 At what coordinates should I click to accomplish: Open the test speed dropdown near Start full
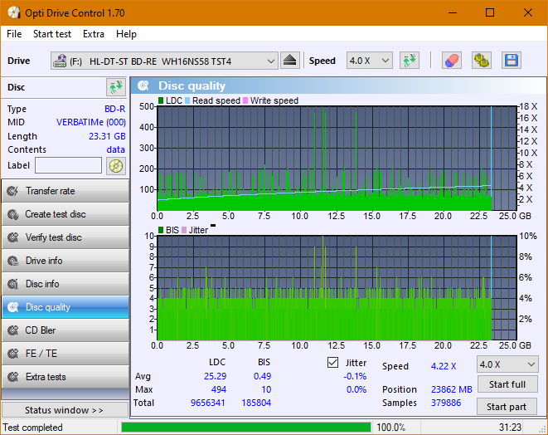pos(507,364)
